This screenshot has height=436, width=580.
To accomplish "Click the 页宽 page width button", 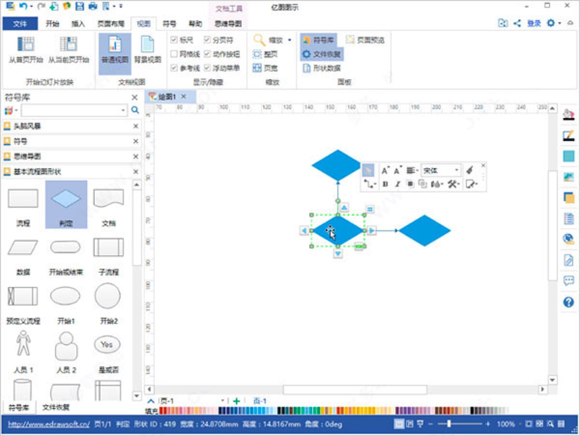I will click(x=266, y=68).
